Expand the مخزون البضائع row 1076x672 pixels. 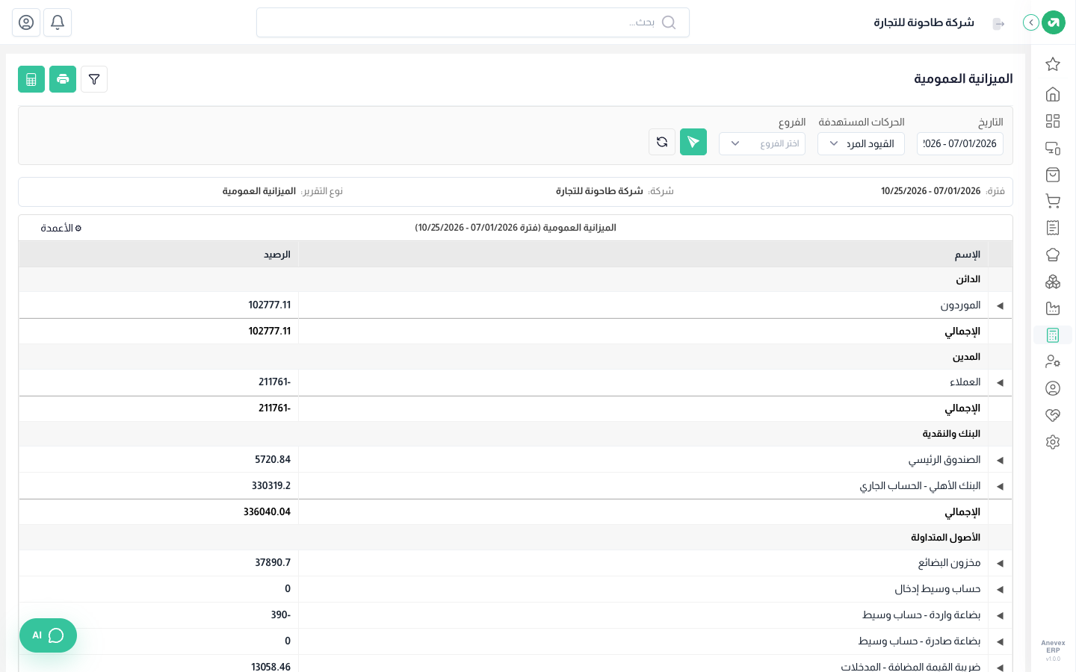(x=1000, y=563)
